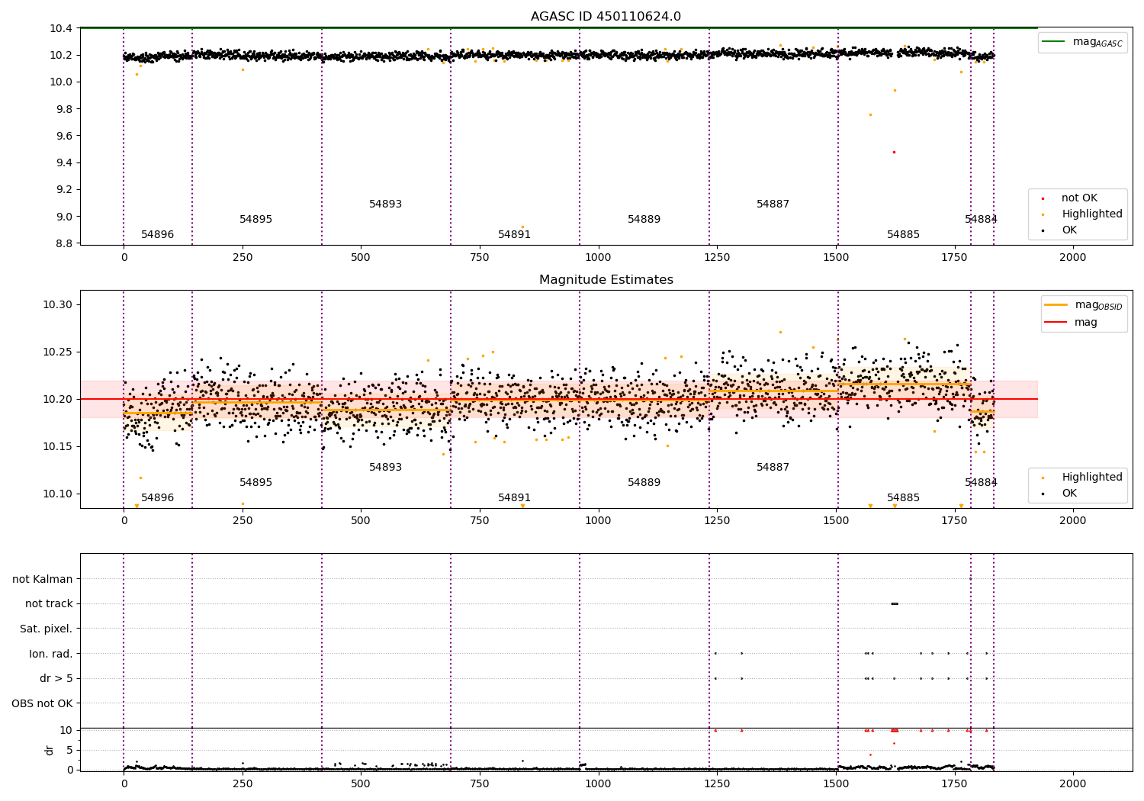The image size is (1144, 801).
Task: Click OBSID label 54884 in top plot
Action: [982, 220]
